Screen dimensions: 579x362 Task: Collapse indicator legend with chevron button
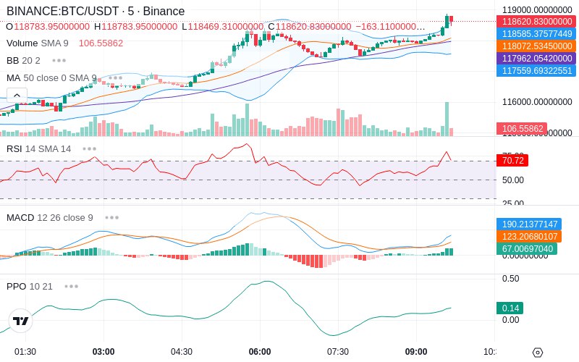pos(17,96)
